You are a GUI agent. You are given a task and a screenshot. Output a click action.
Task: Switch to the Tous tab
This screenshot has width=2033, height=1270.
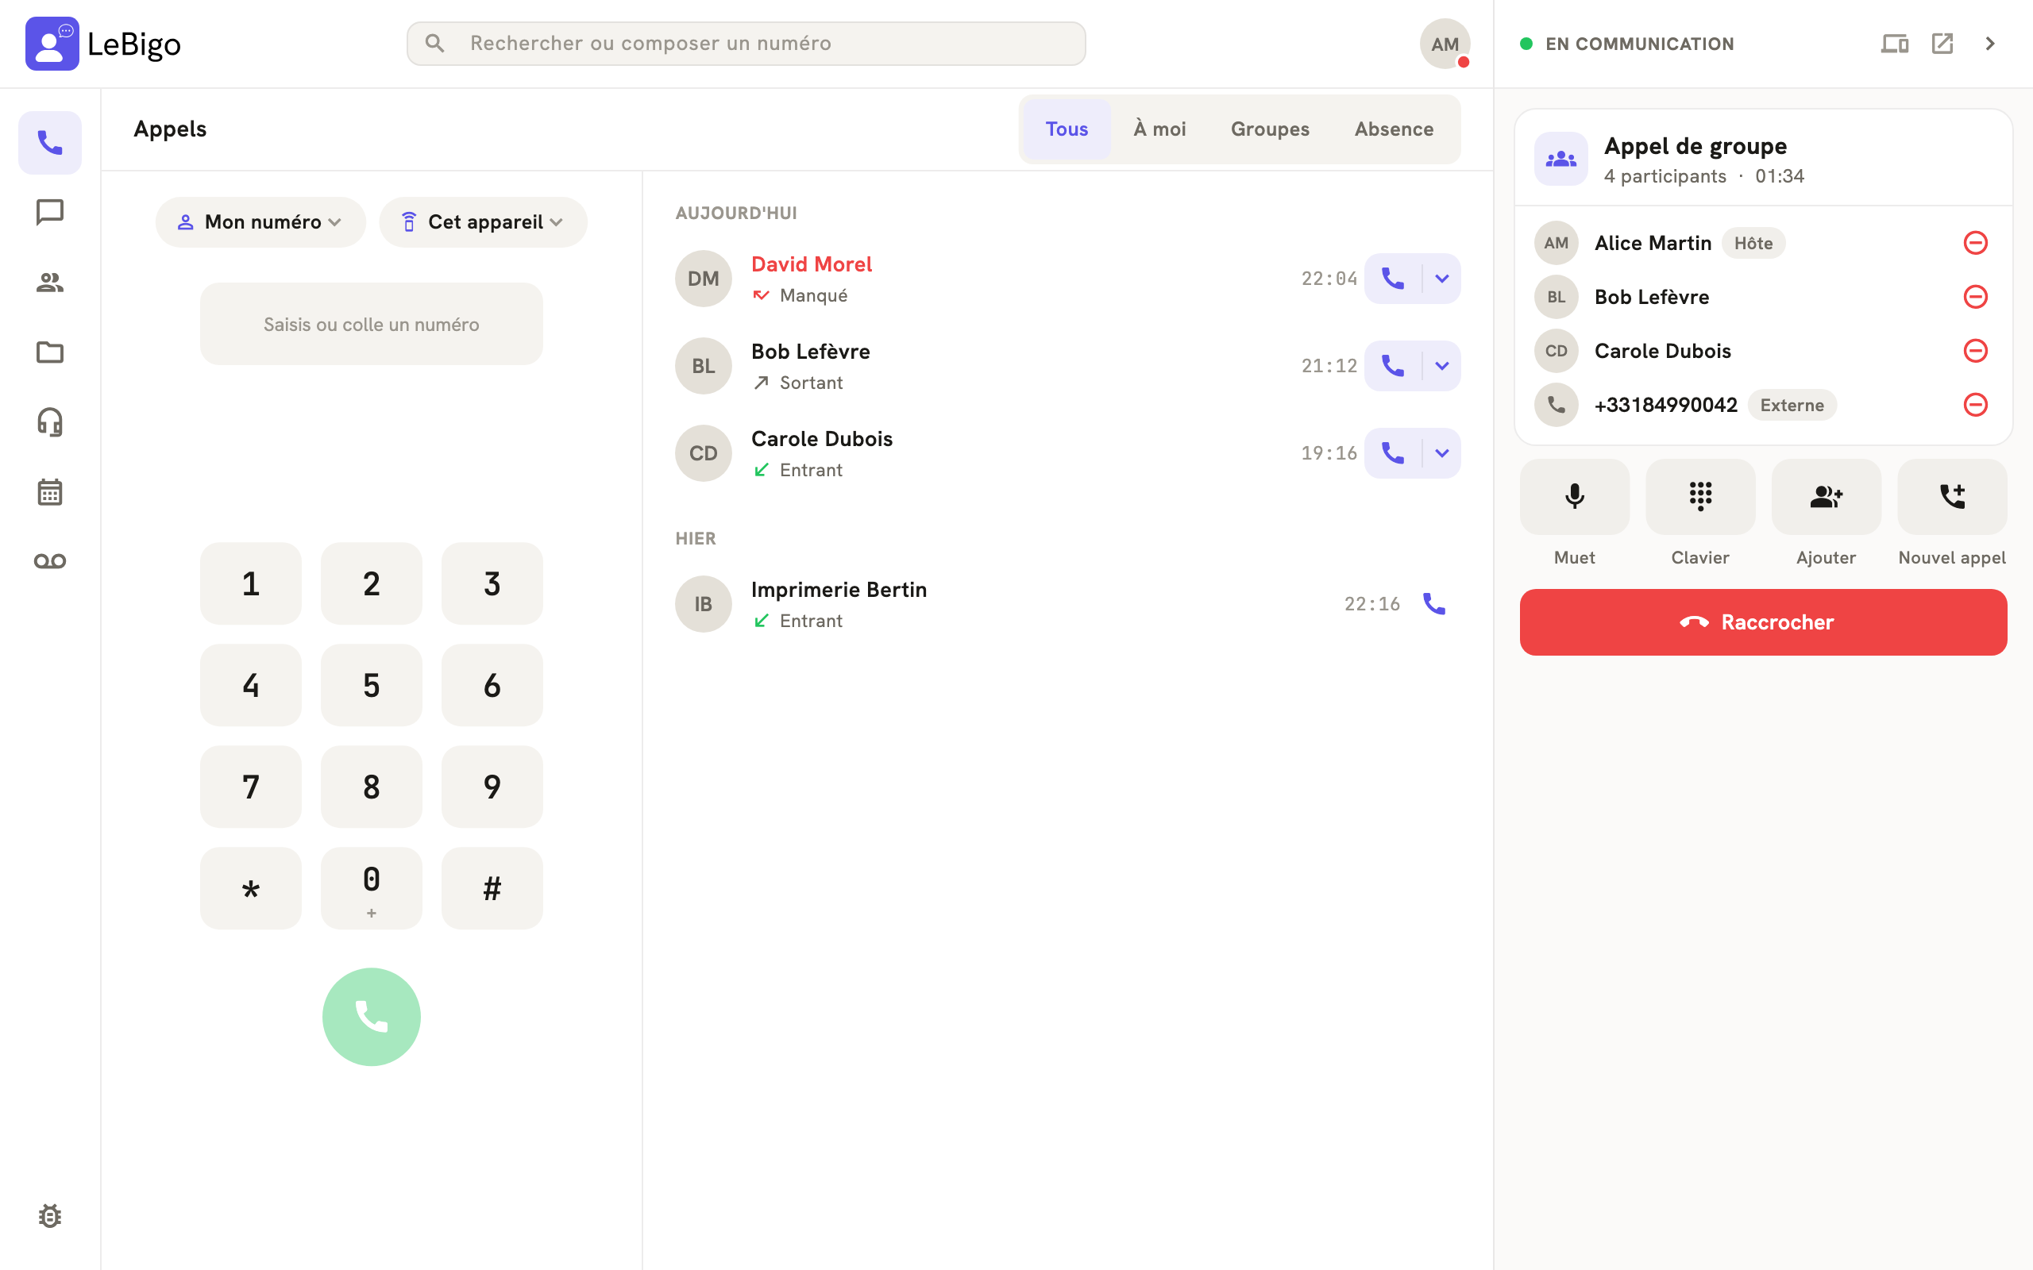1066,129
